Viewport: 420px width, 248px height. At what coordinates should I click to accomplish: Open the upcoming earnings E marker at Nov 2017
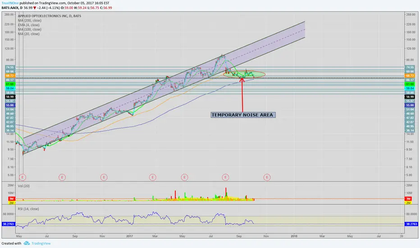pos(267,177)
